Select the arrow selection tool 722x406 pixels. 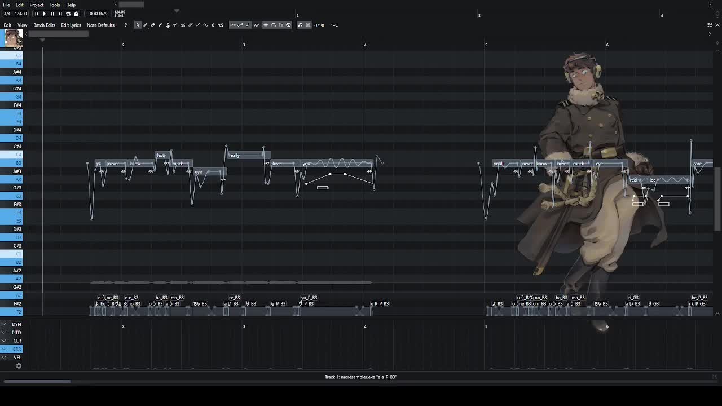(138, 25)
